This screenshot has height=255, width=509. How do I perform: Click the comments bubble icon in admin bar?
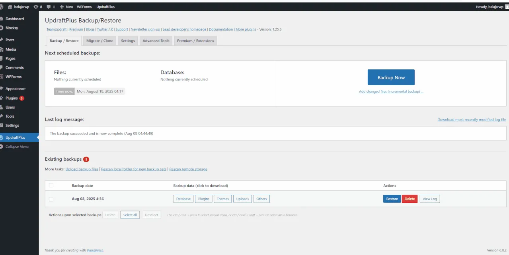(49, 7)
